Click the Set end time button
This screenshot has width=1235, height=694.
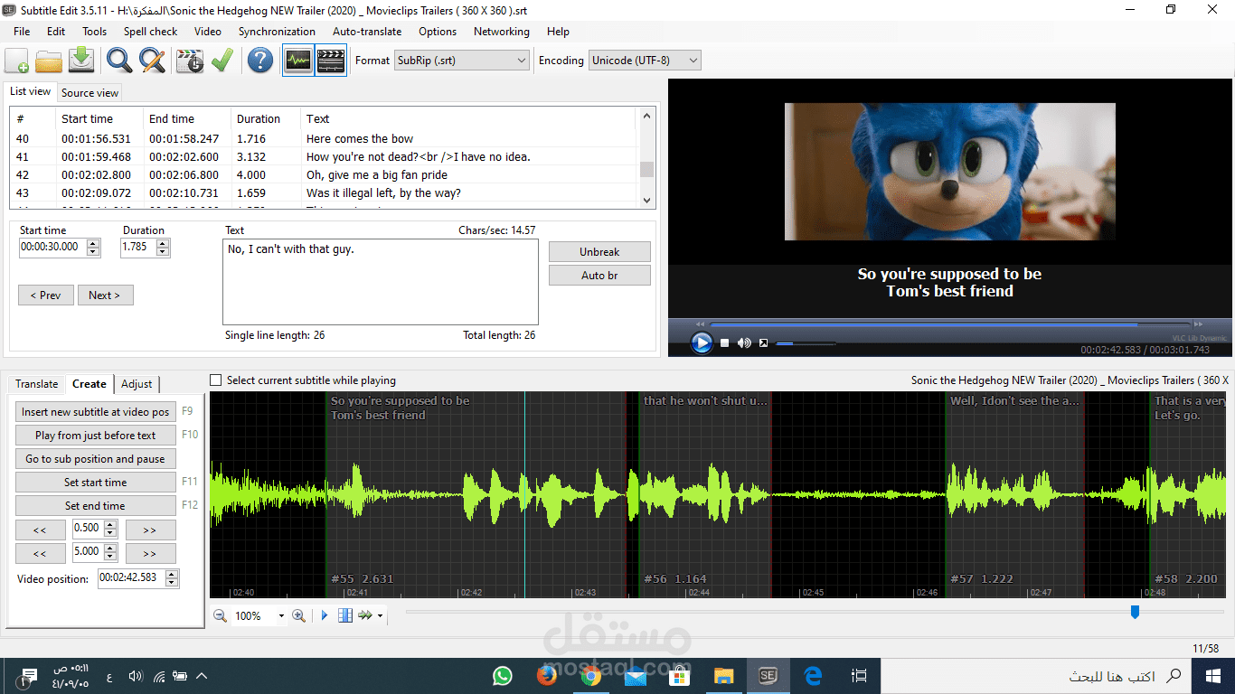pos(96,505)
